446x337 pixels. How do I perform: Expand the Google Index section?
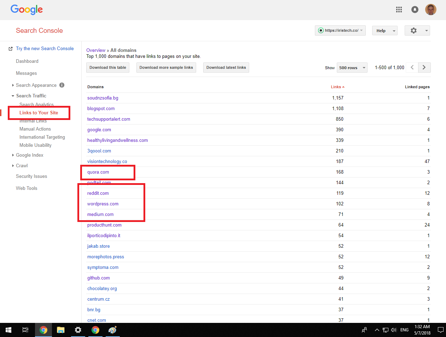pyautogui.click(x=13, y=155)
